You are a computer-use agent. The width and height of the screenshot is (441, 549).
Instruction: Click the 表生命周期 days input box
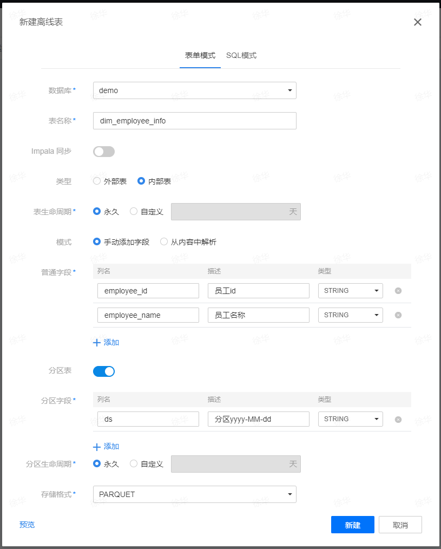click(235, 212)
